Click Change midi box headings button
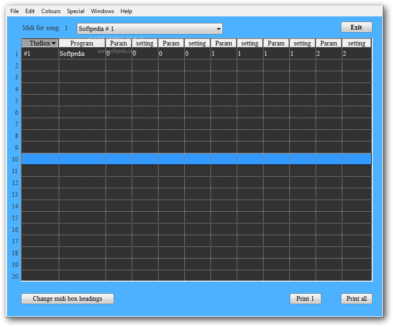Screen dimensions: 393x327 pos(68,298)
